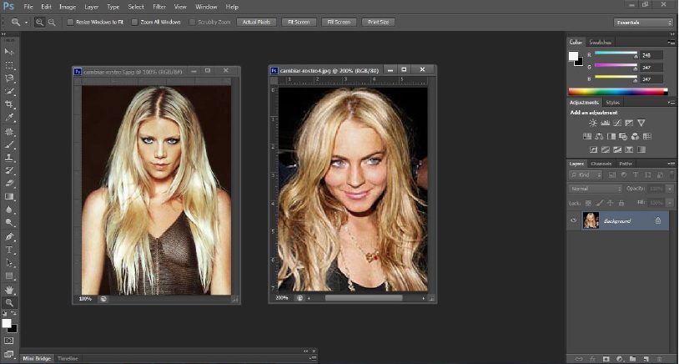This screenshot has width=679, height=364.
Task: Expand the Zoom tool preset picker arrow
Action: 27,22
